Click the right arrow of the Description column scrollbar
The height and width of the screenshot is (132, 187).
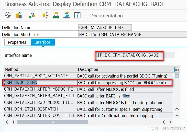pyautogui.click(x=170, y=122)
